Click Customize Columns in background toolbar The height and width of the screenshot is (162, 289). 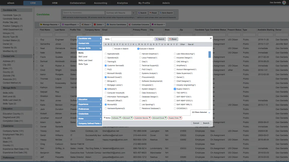[x=139, y=24]
